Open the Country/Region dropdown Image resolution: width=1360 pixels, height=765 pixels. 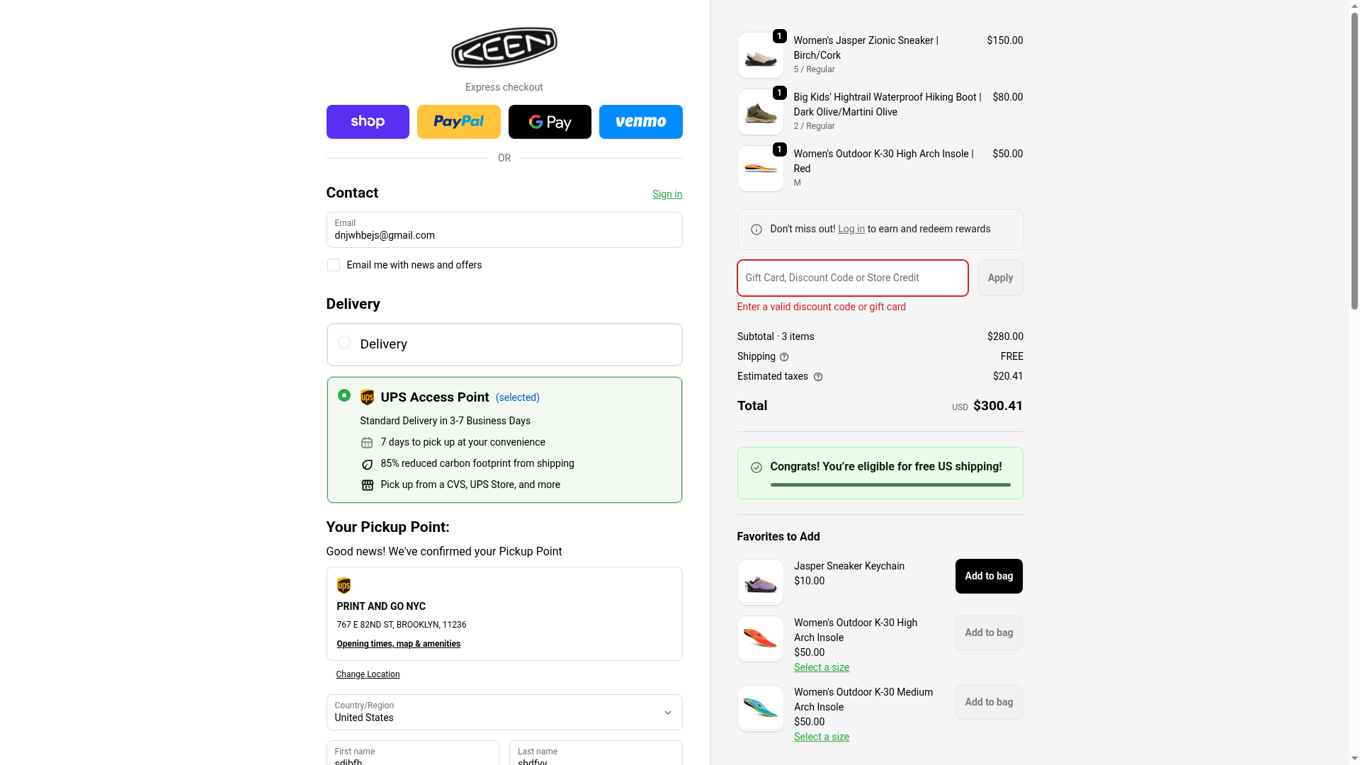[504, 712]
